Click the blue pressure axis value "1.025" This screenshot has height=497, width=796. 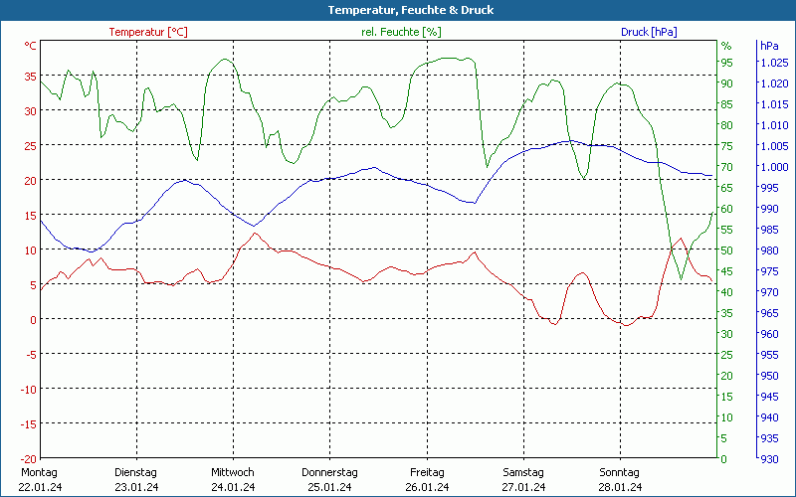pyautogui.click(x=775, y=63)
